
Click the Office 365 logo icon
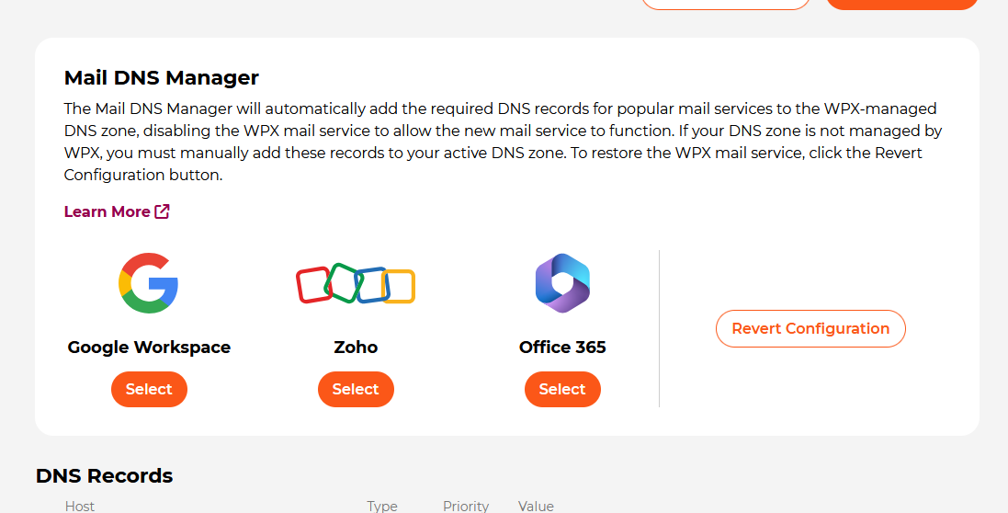[562, 283]
